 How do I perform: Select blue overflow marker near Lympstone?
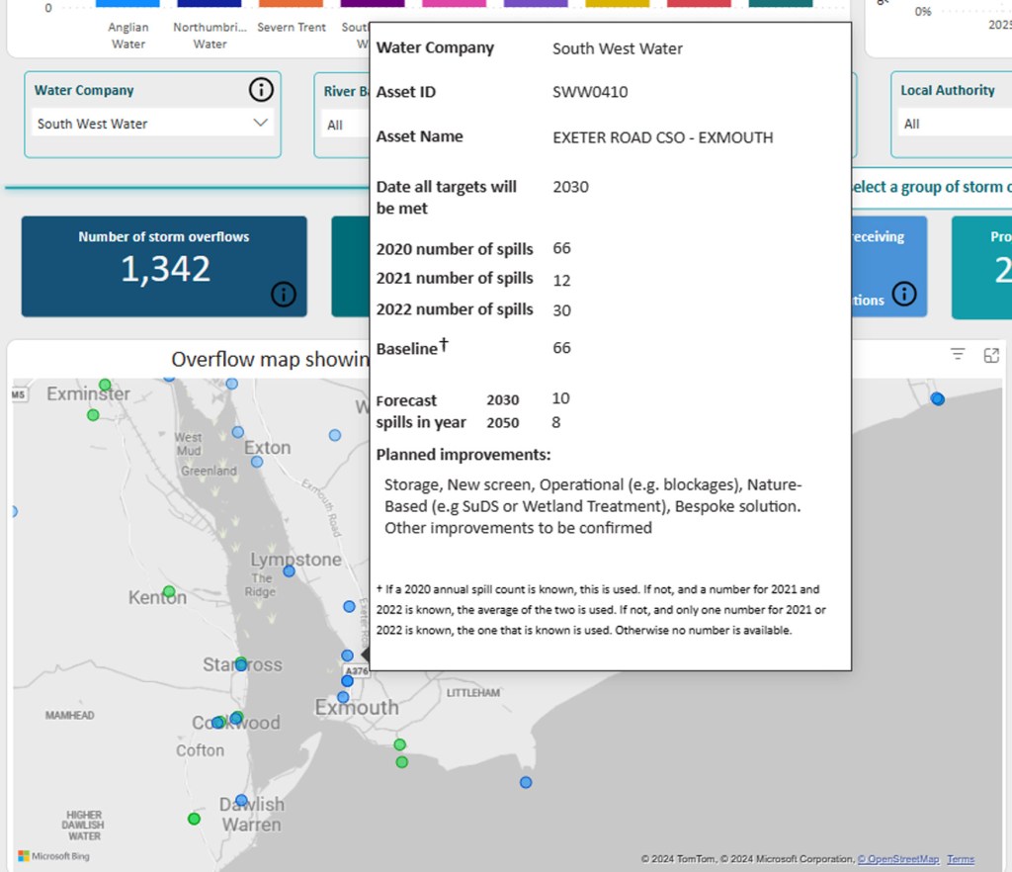tap(289, 571)
